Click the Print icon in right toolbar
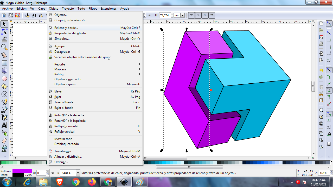The width and height of the screenshot is (333, 187). tap(321, 44)
